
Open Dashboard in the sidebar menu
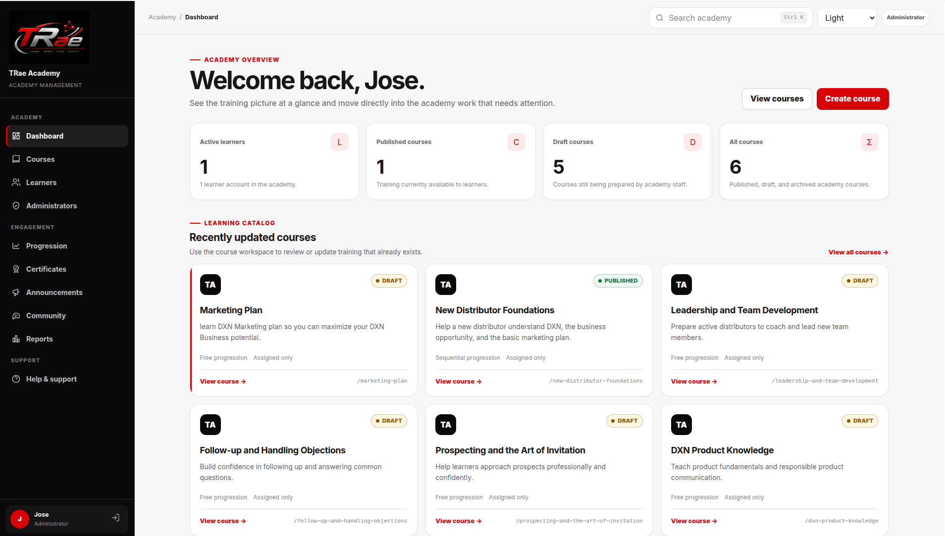pyautogui.click(x=67, y=136)
